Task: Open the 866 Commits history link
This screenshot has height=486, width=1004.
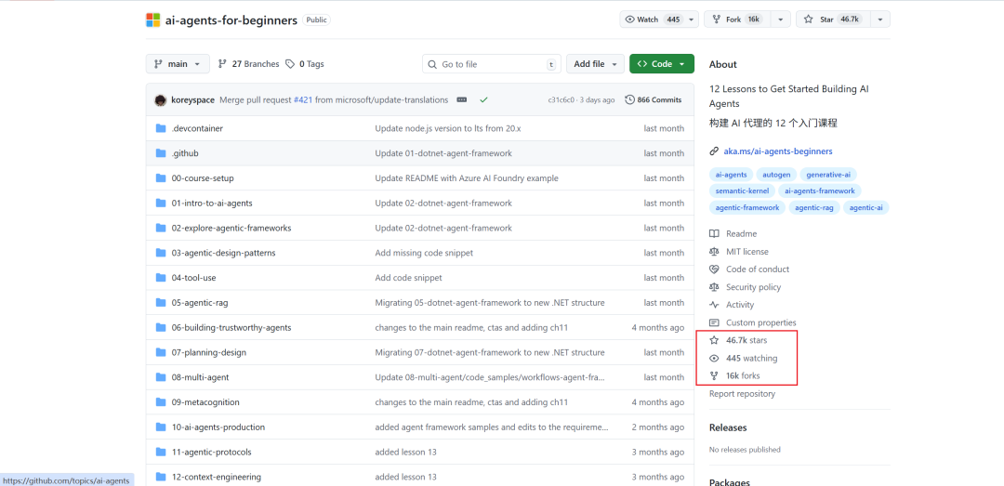Action: [x=654, y=99]
